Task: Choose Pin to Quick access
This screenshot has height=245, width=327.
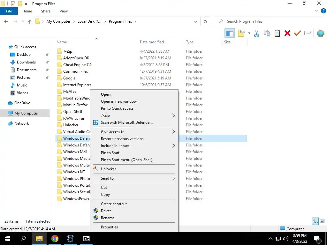Action: click(117, 108)
